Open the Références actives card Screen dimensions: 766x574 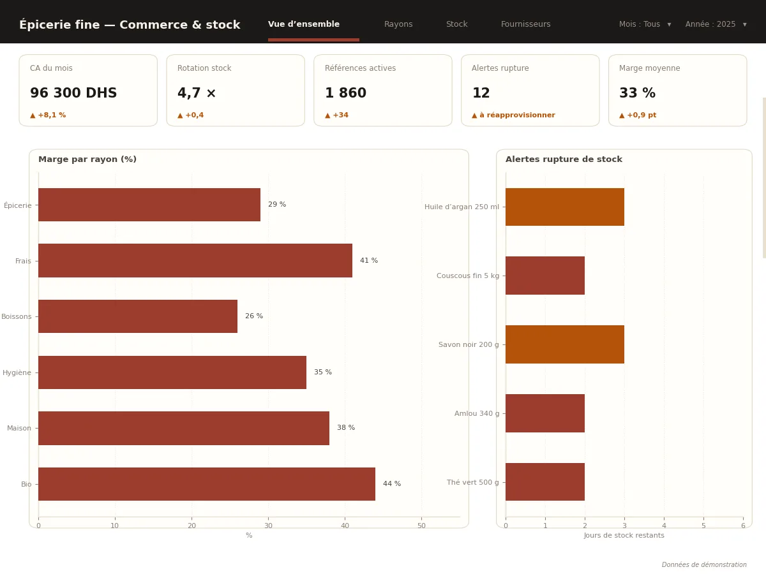point(383,91)
